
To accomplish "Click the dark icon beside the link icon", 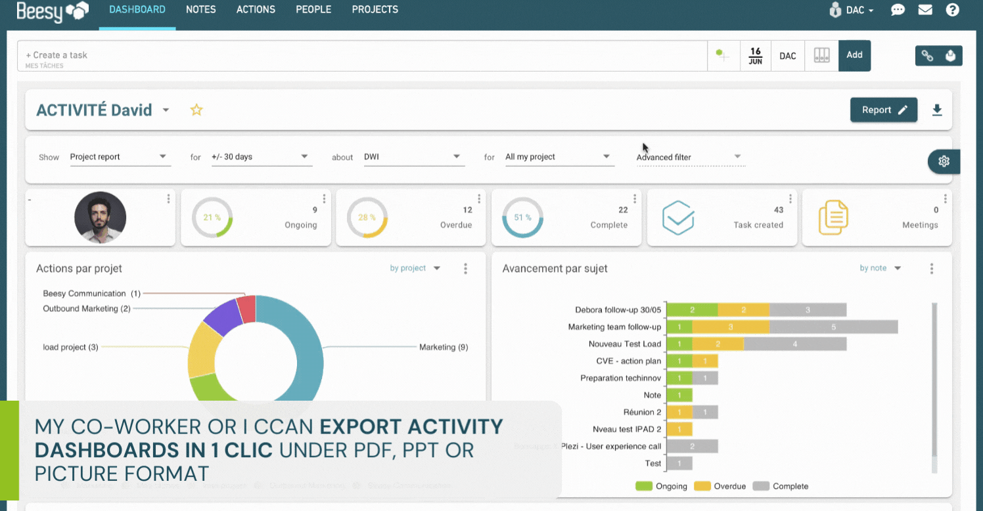I will point(950,56).
